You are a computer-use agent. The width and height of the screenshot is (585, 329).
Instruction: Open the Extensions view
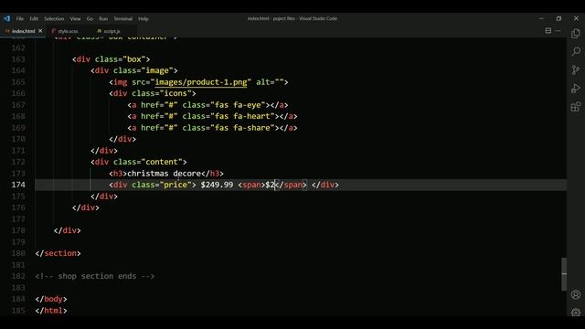[x=576, y=107]
